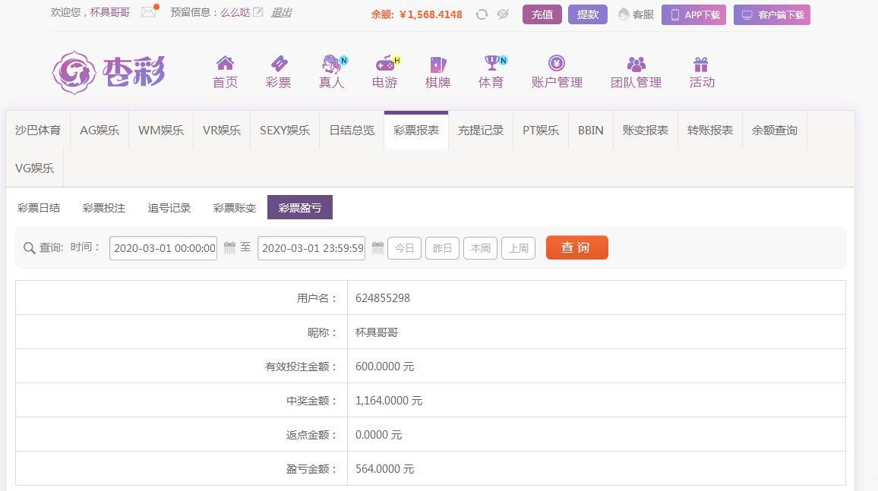Toggle balance visibility eye icon

click(503, 14)
